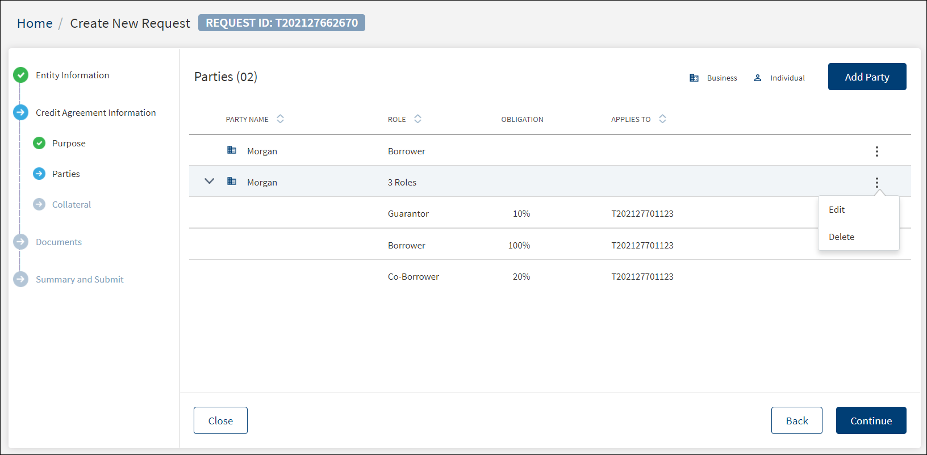Click Parties (02) heading

coord(226,77)
